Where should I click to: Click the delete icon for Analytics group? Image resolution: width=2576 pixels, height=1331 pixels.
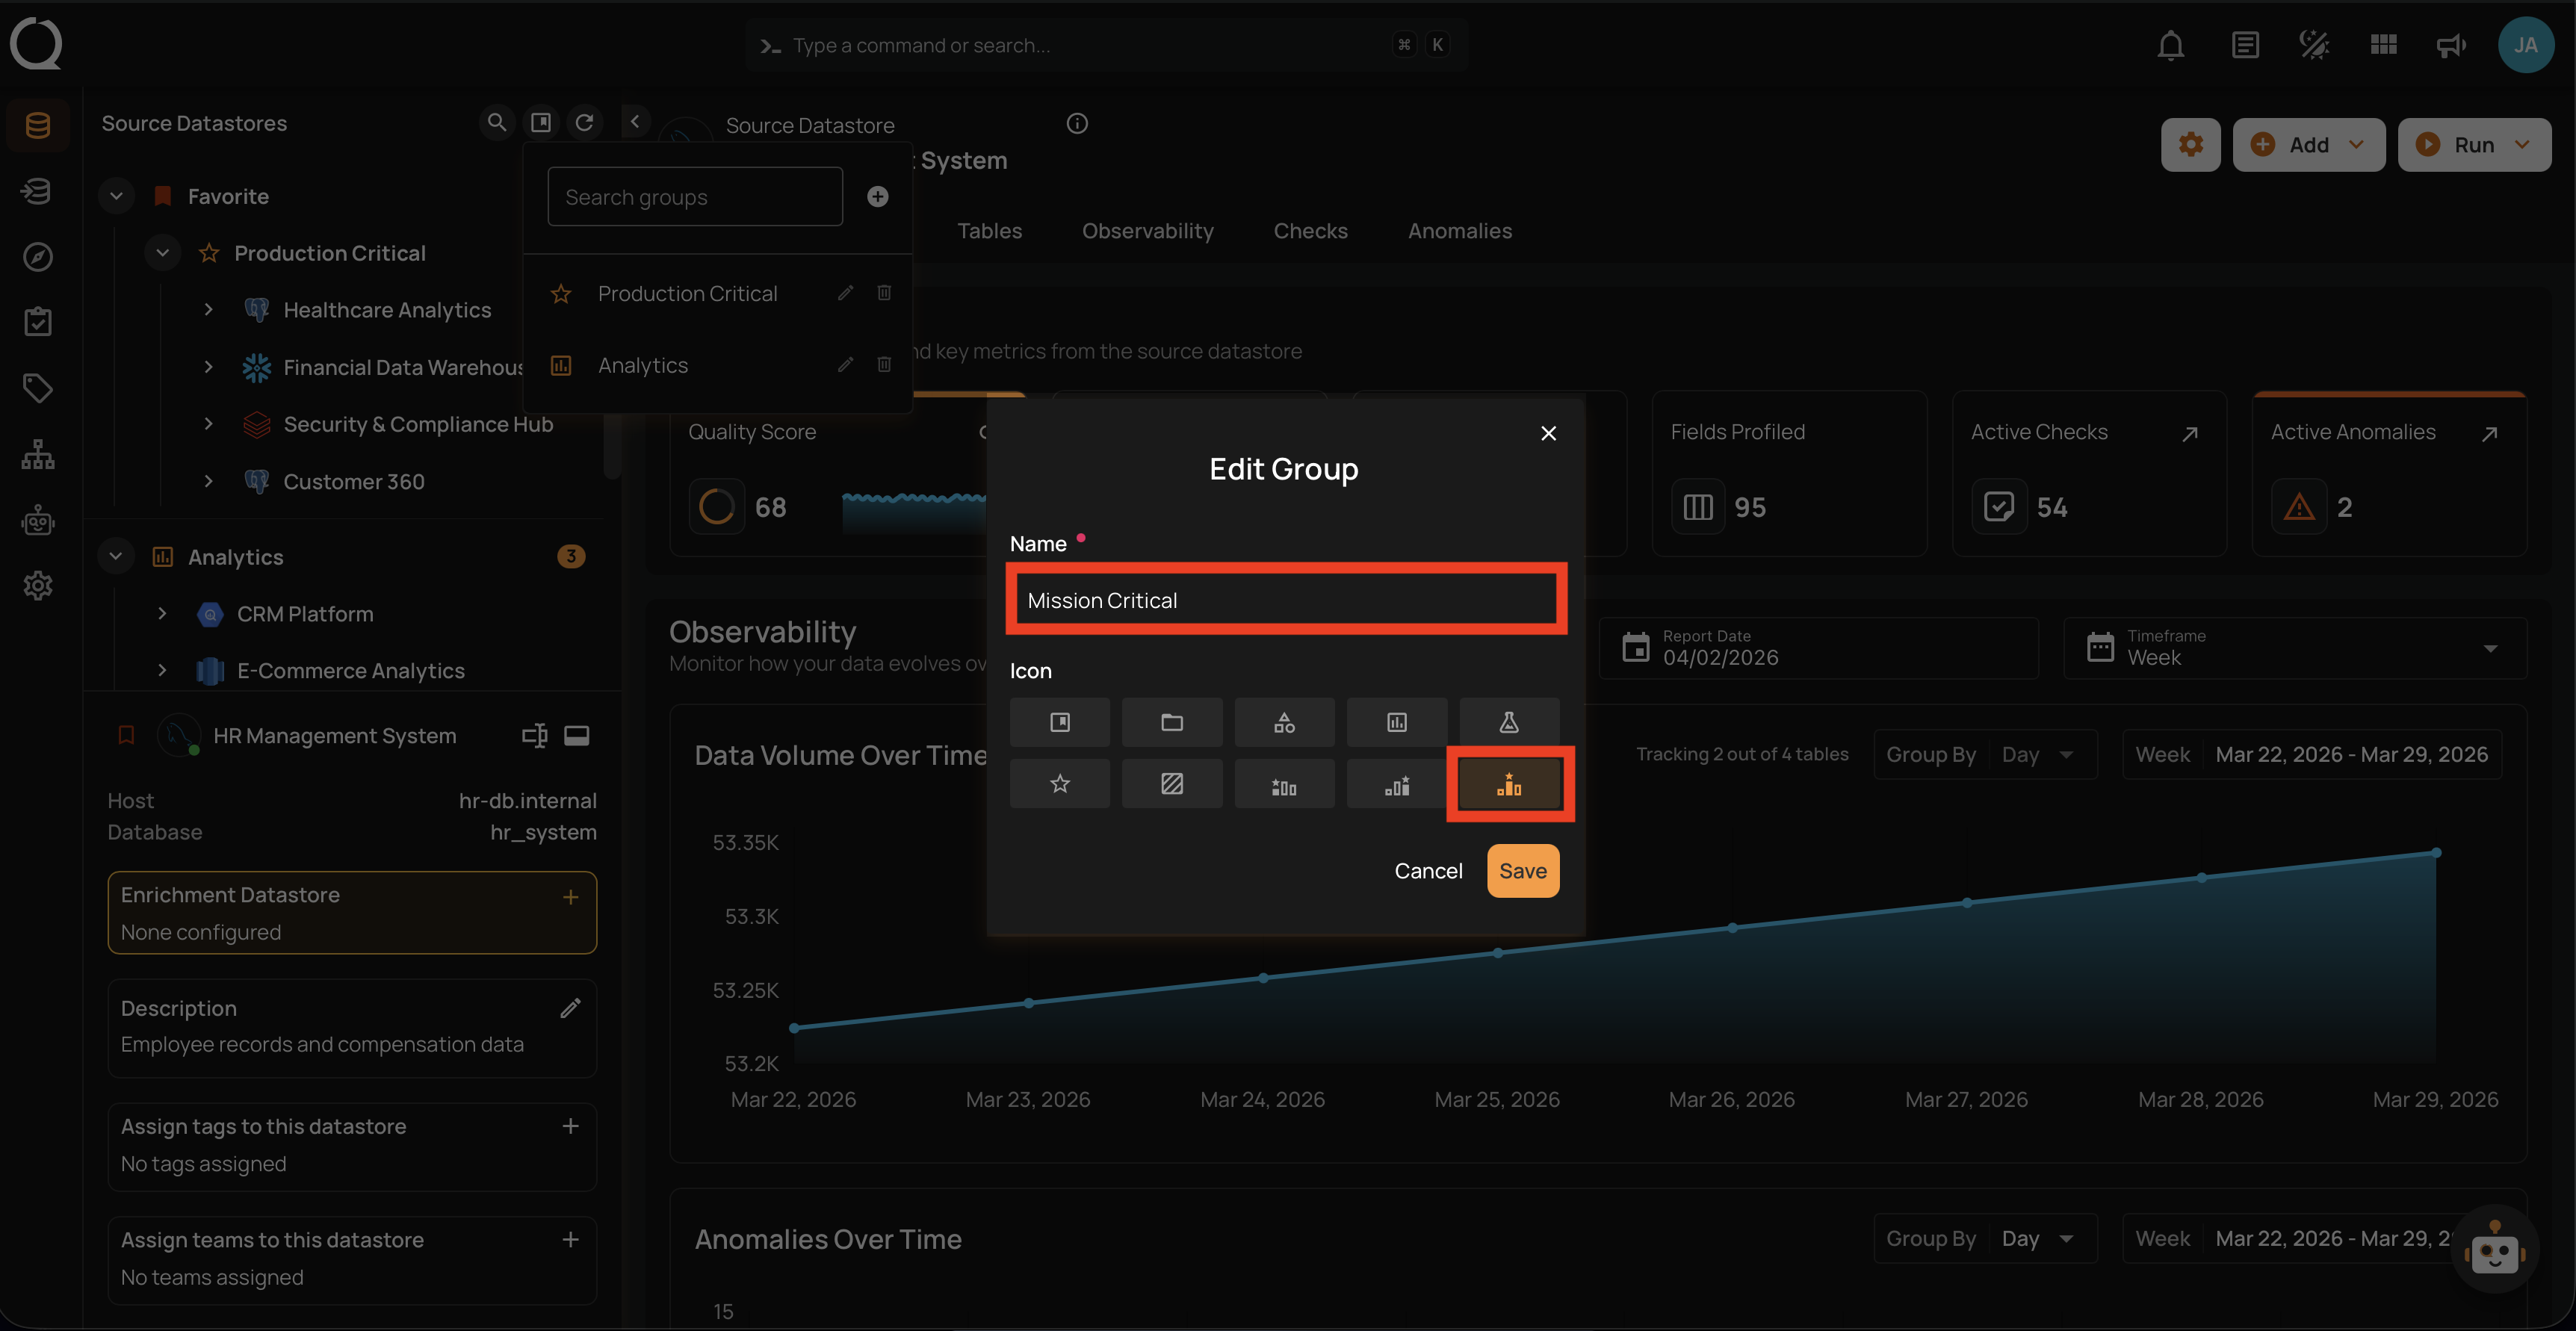pyautogui.click(x=884, y=365)
